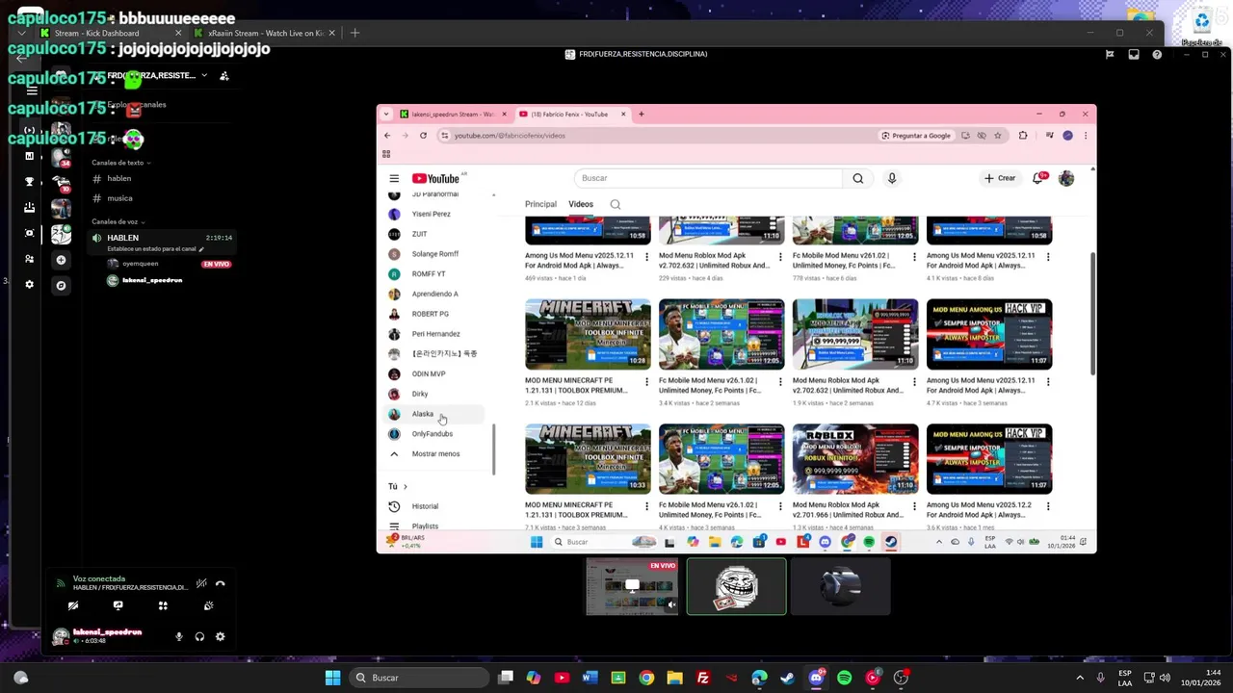Toggle Discord noise suppression icon
The height and width of the screenshot is (693, 1233).
coord(201,583)
